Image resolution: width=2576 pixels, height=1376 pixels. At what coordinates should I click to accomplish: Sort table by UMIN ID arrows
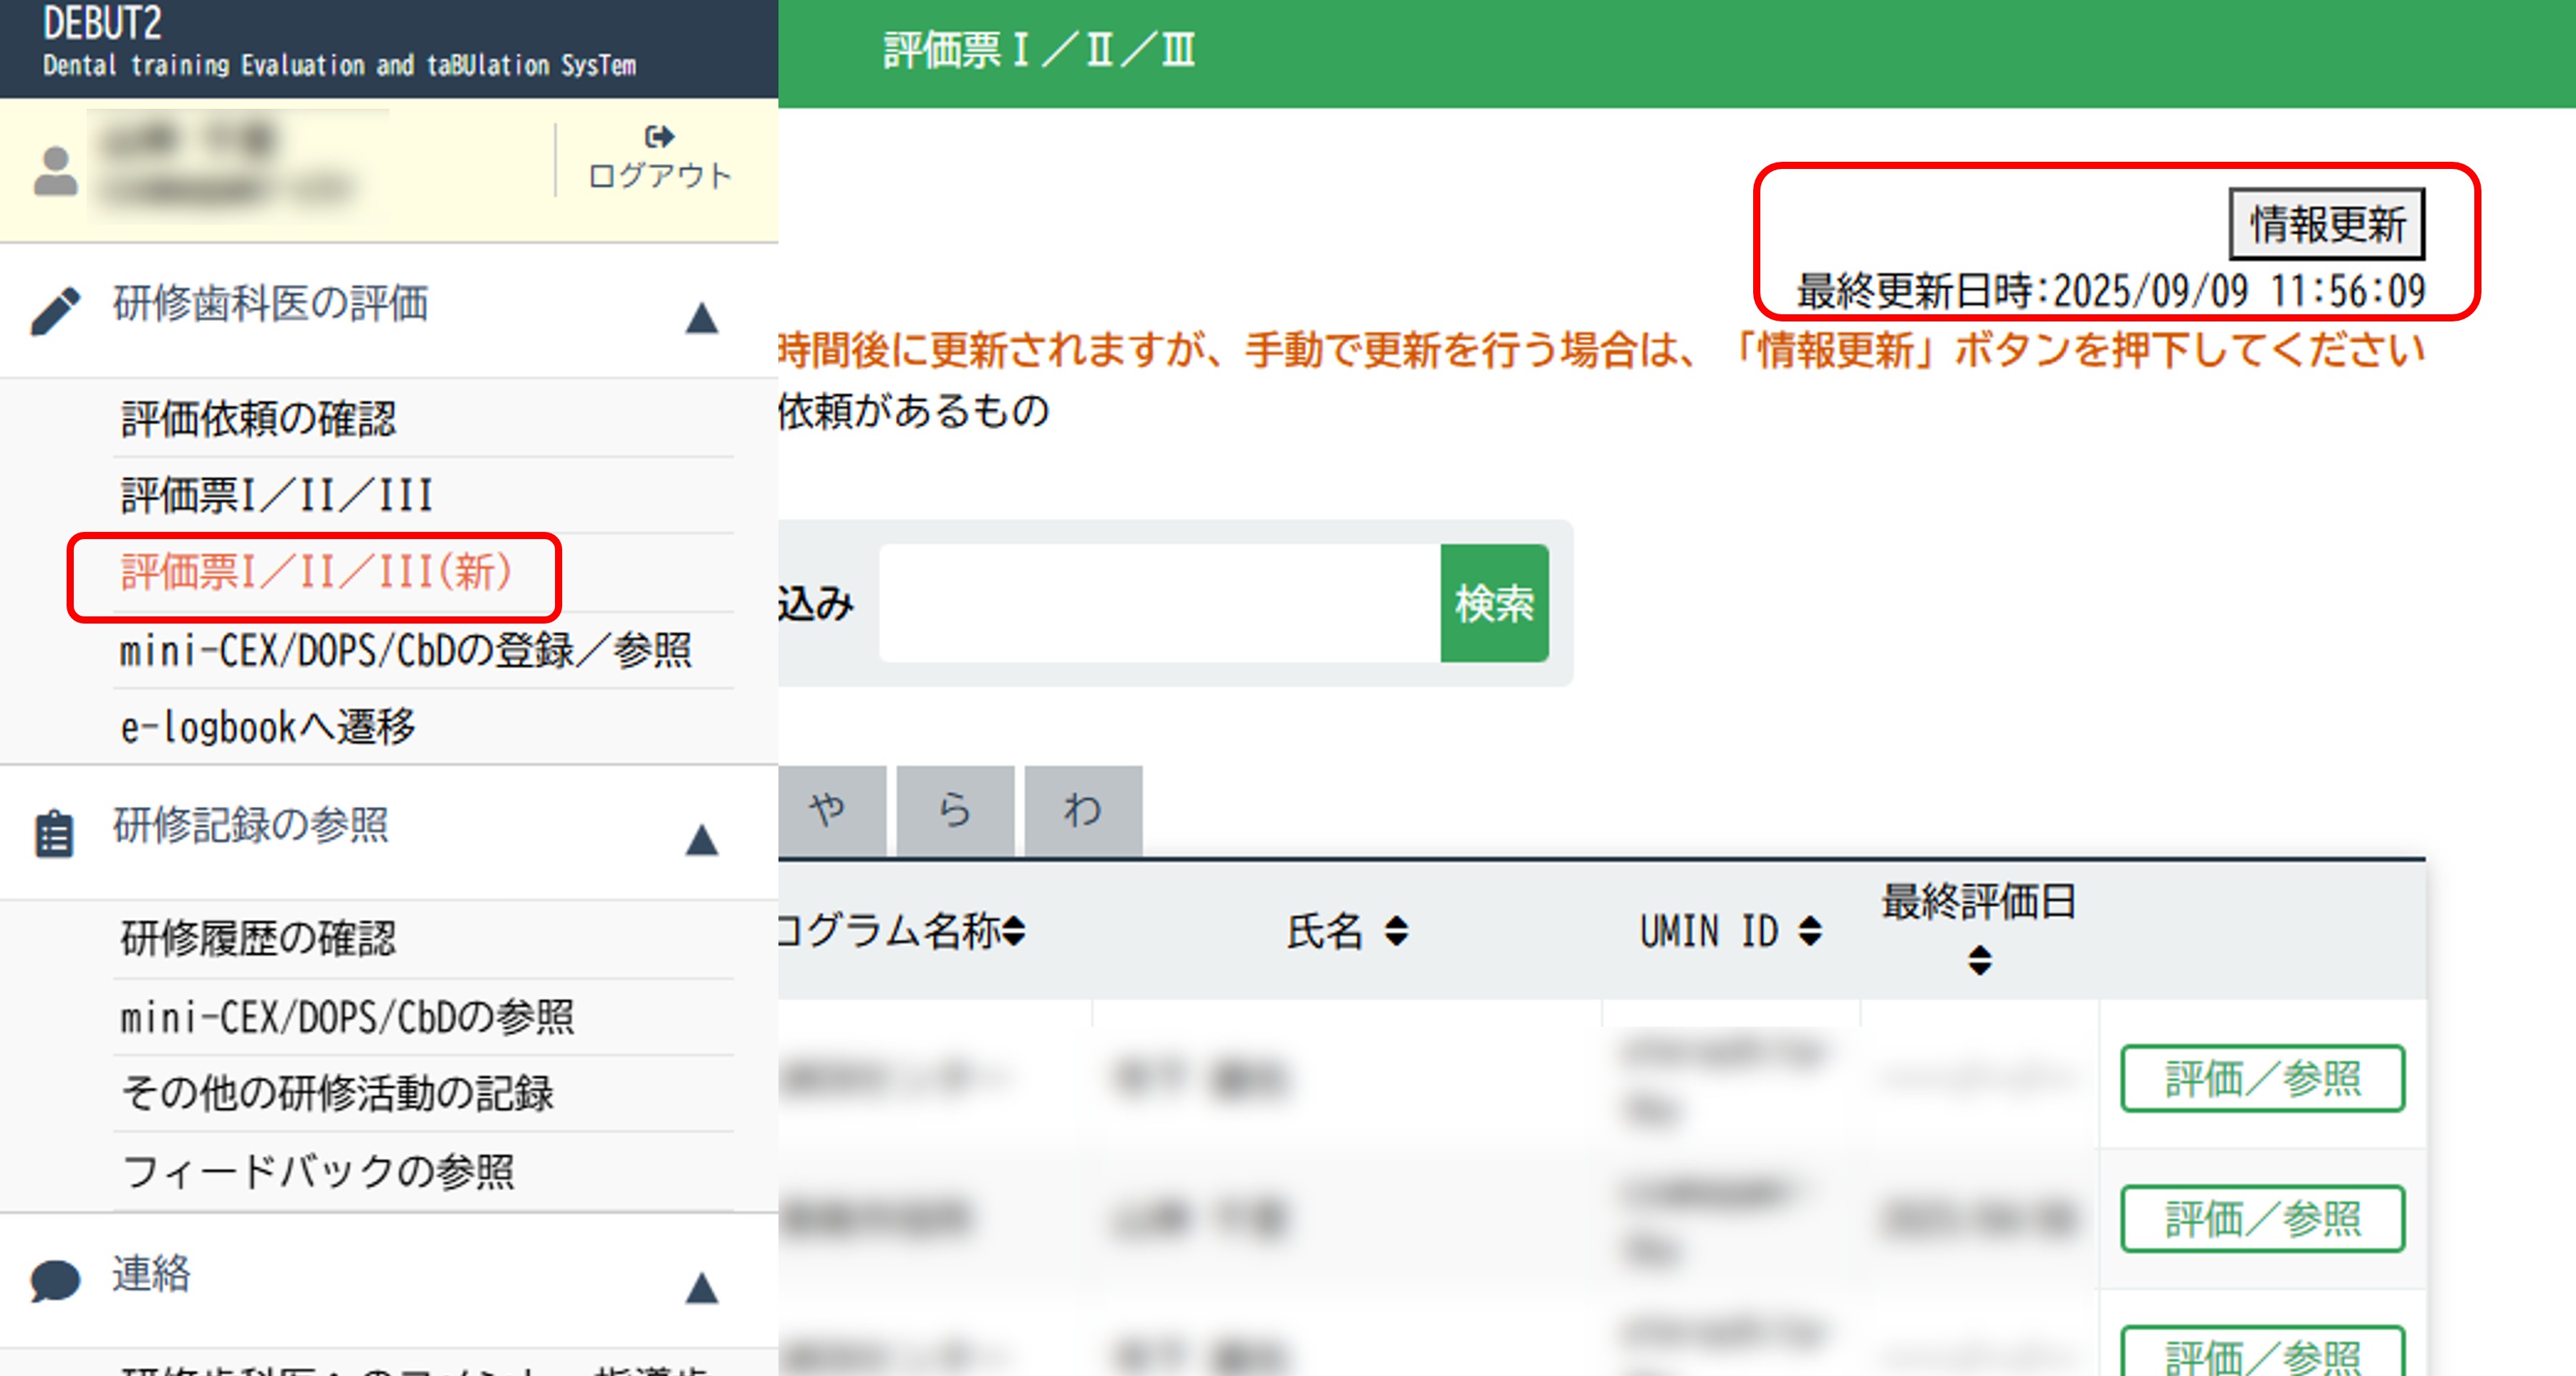tap(1809, 931)
